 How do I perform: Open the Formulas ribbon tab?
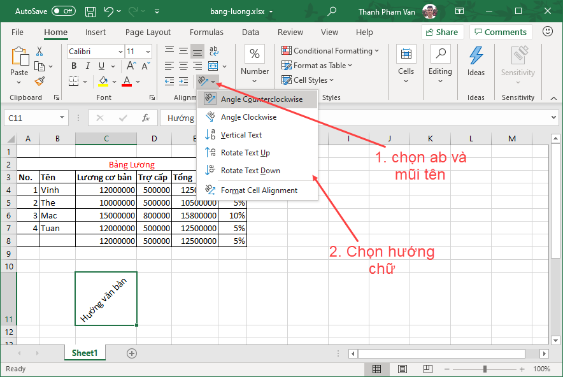click(206, 32)
